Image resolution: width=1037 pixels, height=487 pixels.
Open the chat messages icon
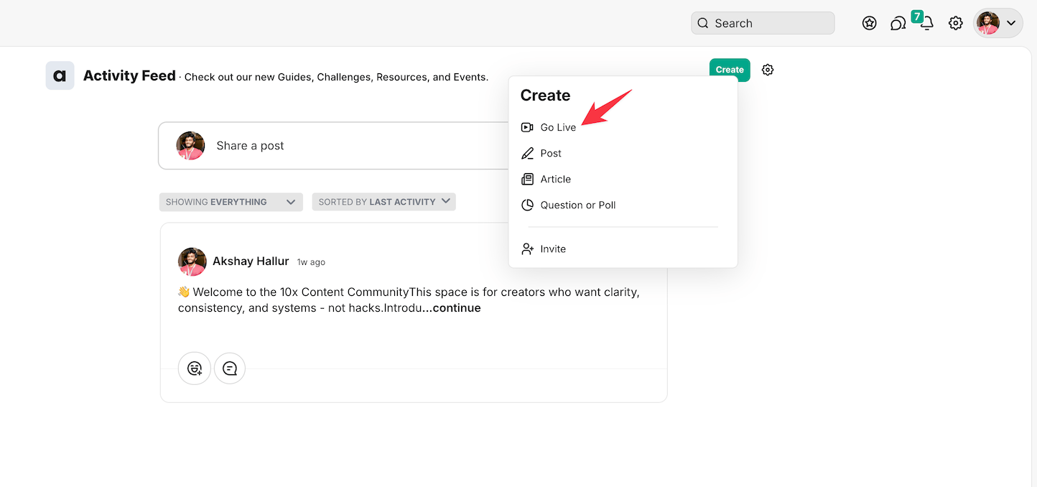pyautogui.click(x=898, y=24)
